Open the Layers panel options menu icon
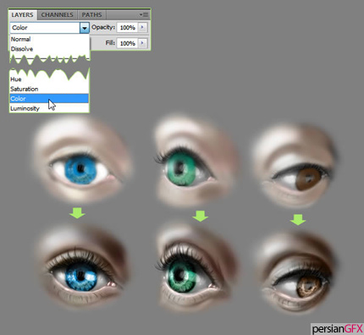The image size is (364, 335). [144, 14]
